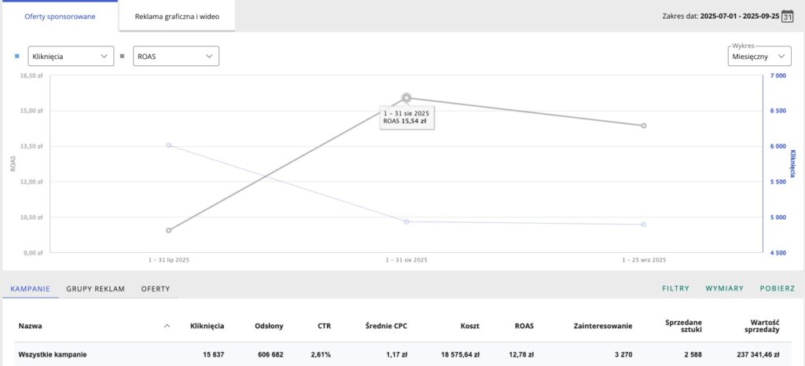Click the July 2025 ROAS data point
The width and height of the screenshot is (805, 366).
coord(168,230)
